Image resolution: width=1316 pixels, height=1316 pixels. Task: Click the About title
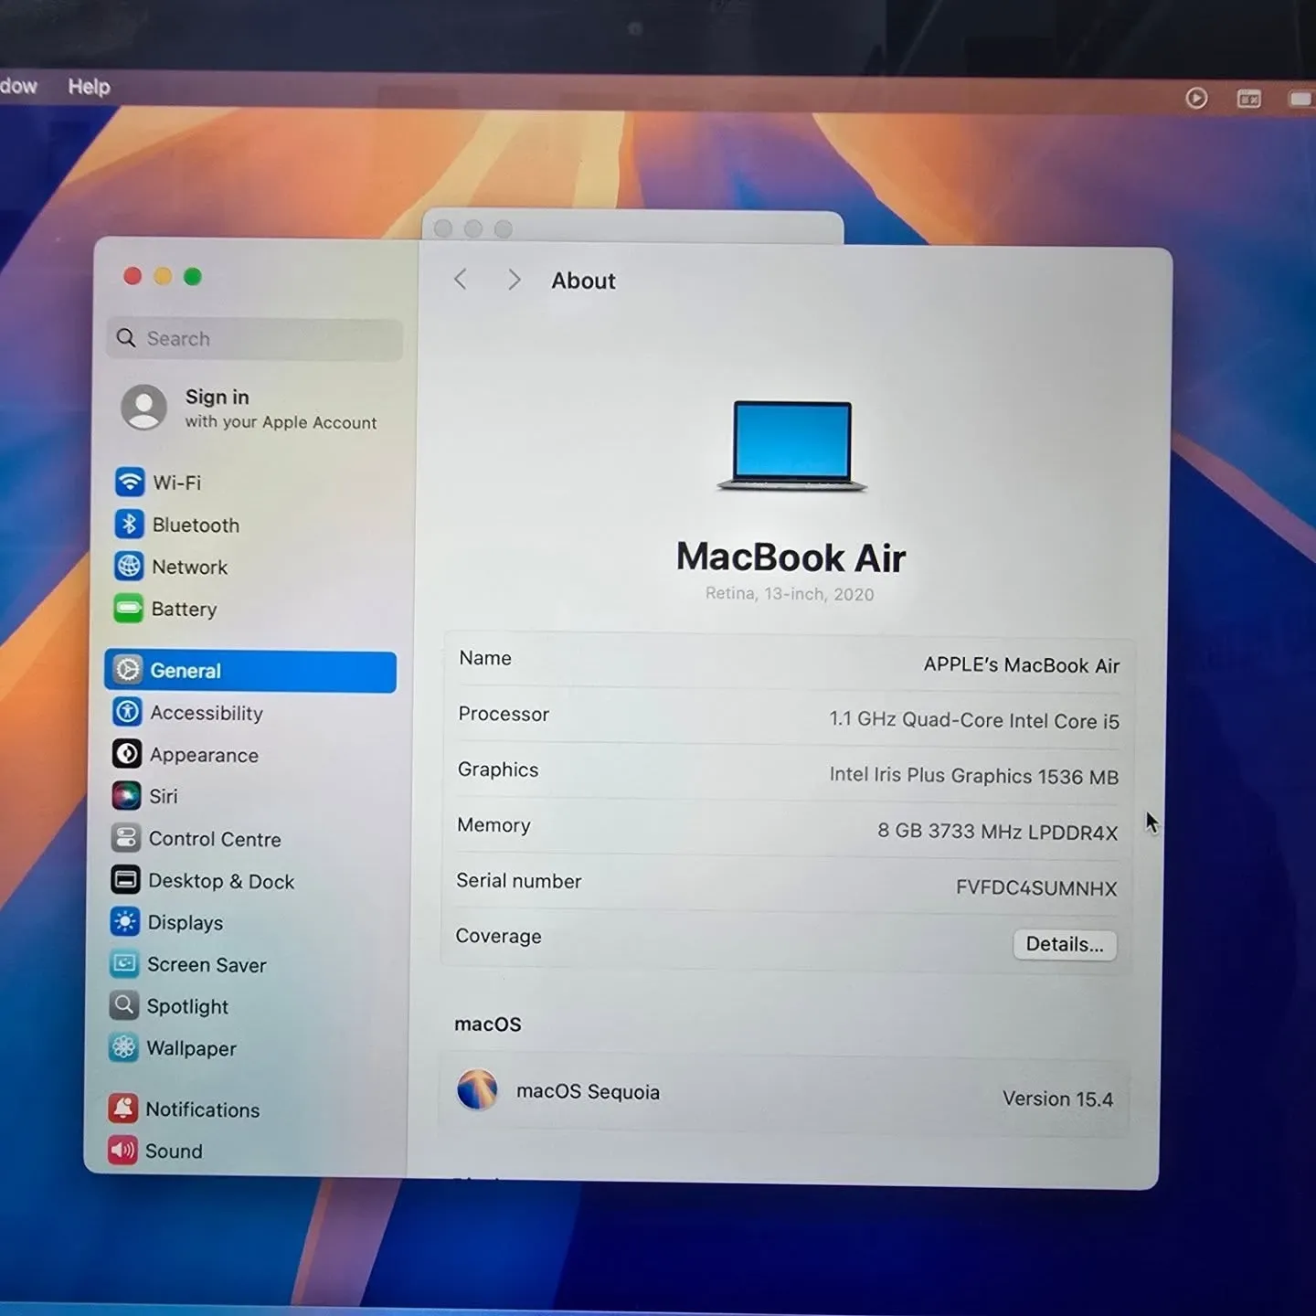583,281
